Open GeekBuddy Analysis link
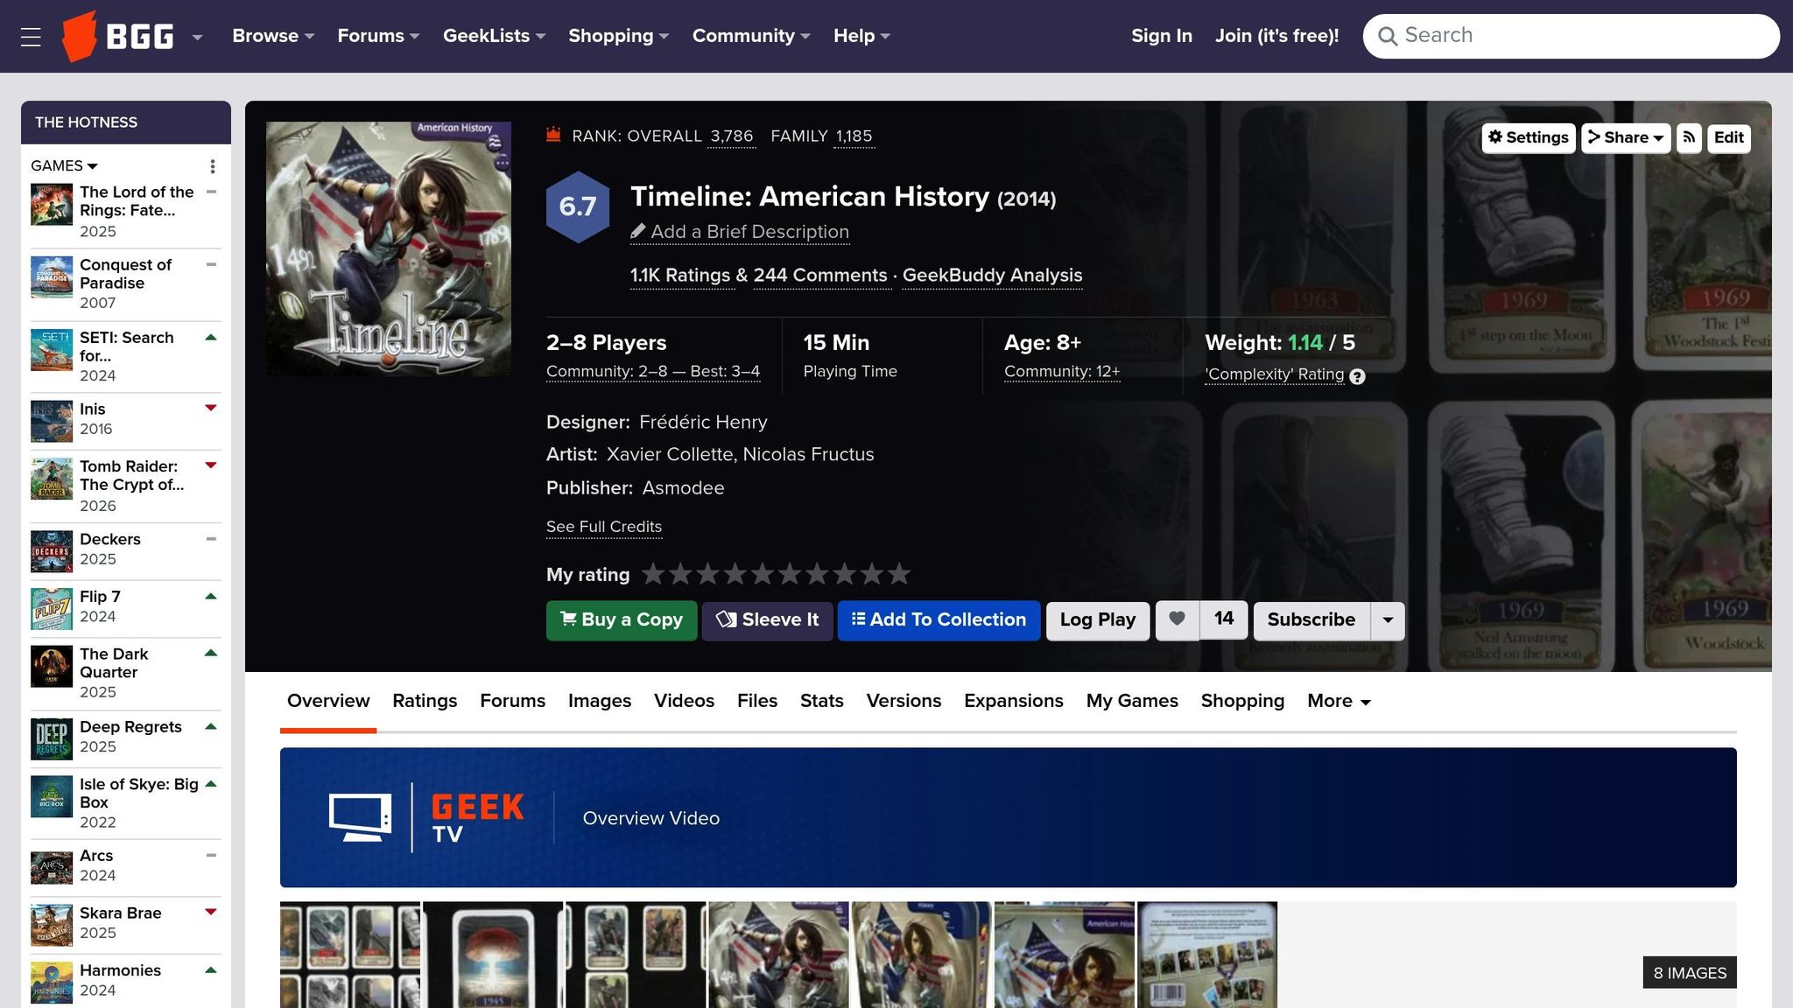1793x1008 pixels. [992, 276]
